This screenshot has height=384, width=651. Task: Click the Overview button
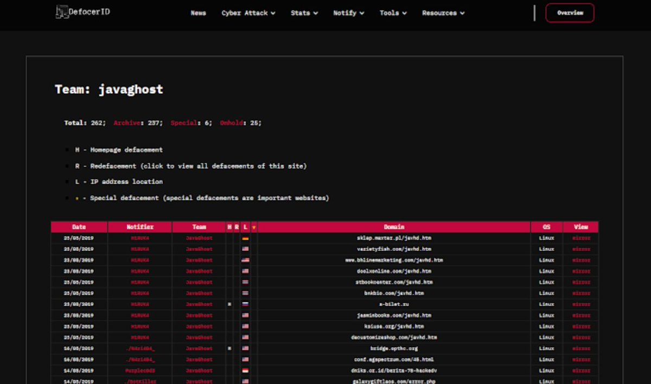[x=570, y=13]
